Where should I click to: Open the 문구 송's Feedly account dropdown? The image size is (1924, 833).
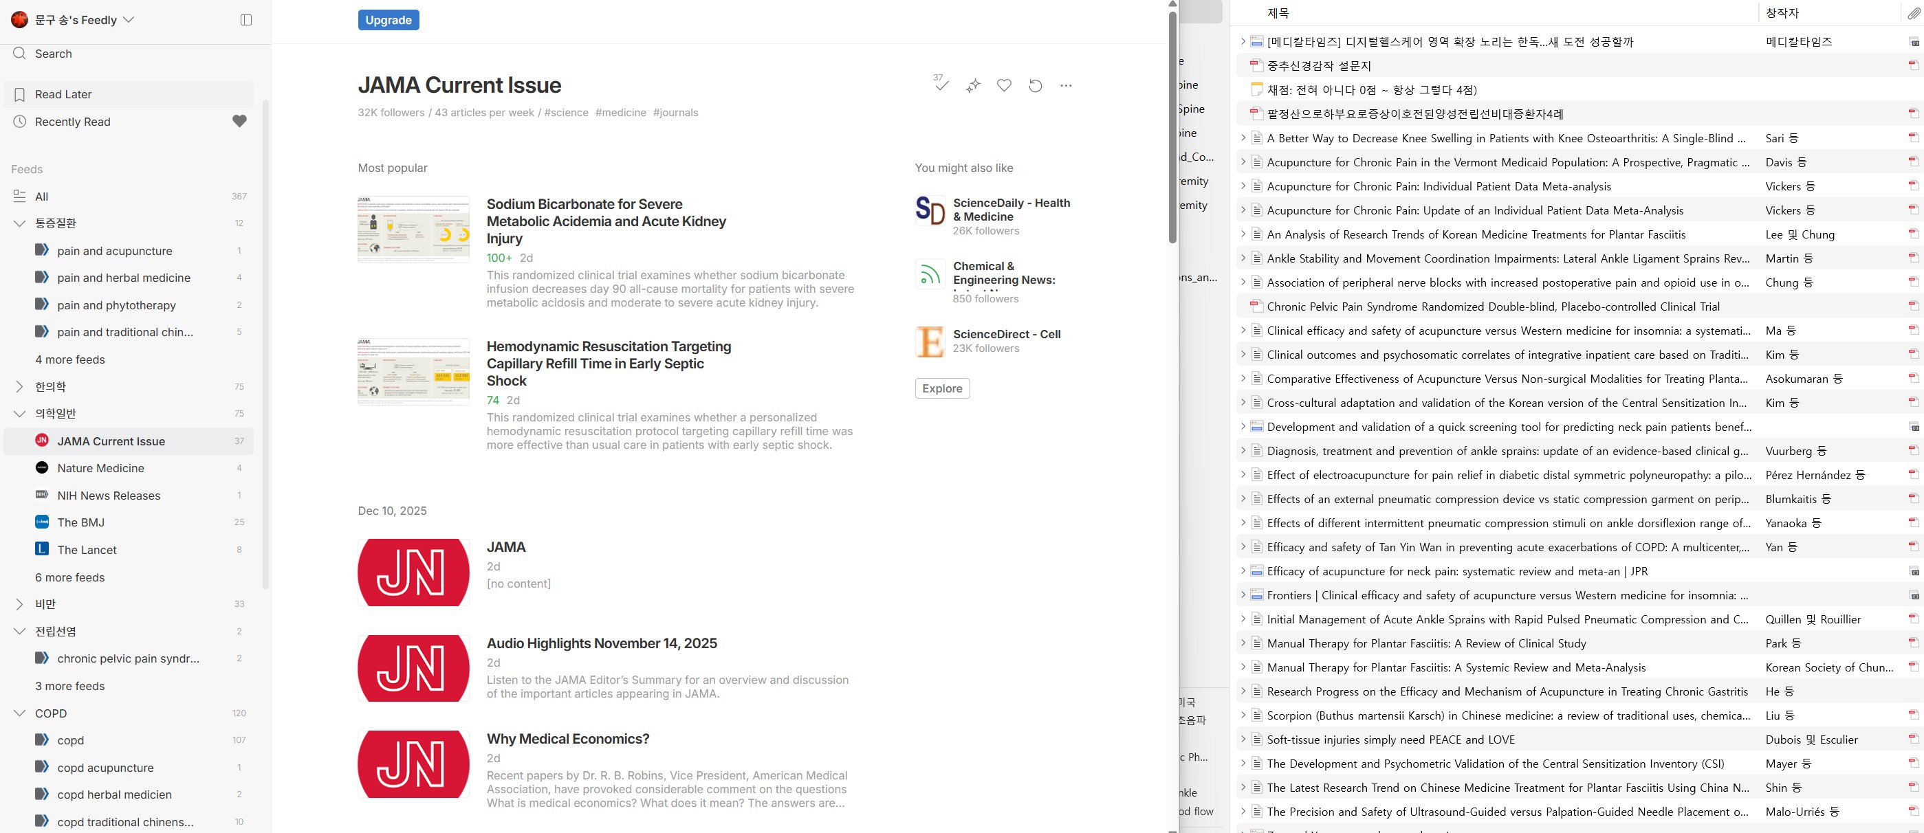(x=73, y=20)
